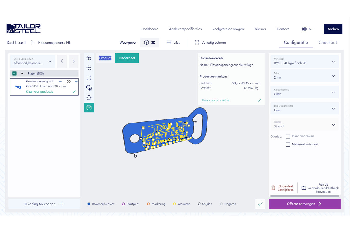The image size is (350, 233).
Task: Open the Andrea account menu
Action: pos(333,29)
